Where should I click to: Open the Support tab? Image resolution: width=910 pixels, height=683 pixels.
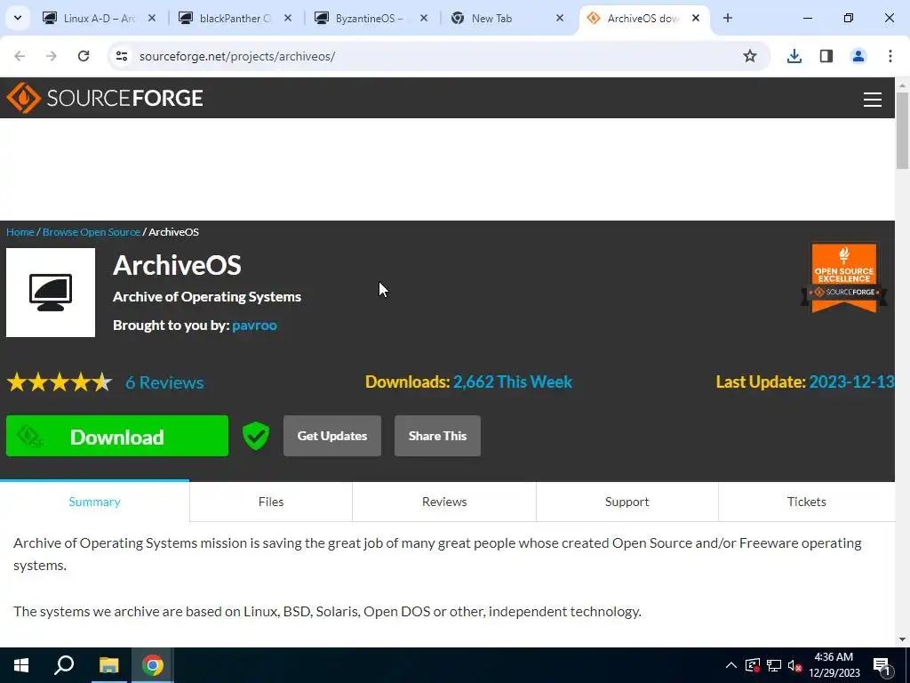pyautogui.click(x=627, y=502)
